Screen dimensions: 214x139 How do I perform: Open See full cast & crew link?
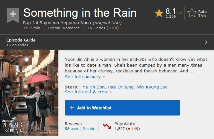[86, 92]
